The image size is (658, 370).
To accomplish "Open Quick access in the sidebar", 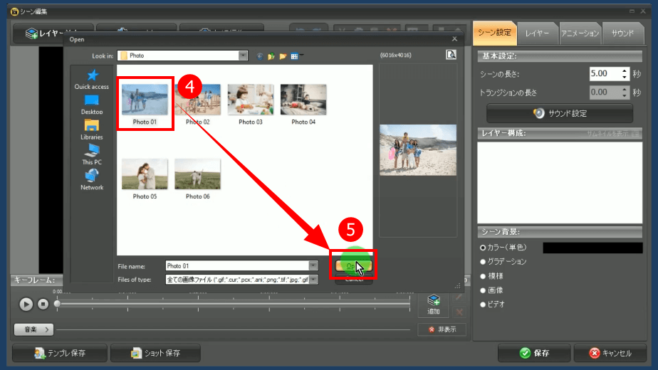I will pos(91,78).
